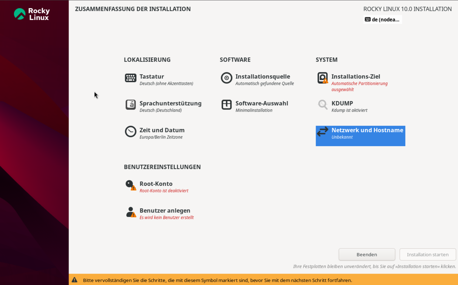Click the text 'Deutsch (ohne Akzenttasten)'

coord(166,83)
